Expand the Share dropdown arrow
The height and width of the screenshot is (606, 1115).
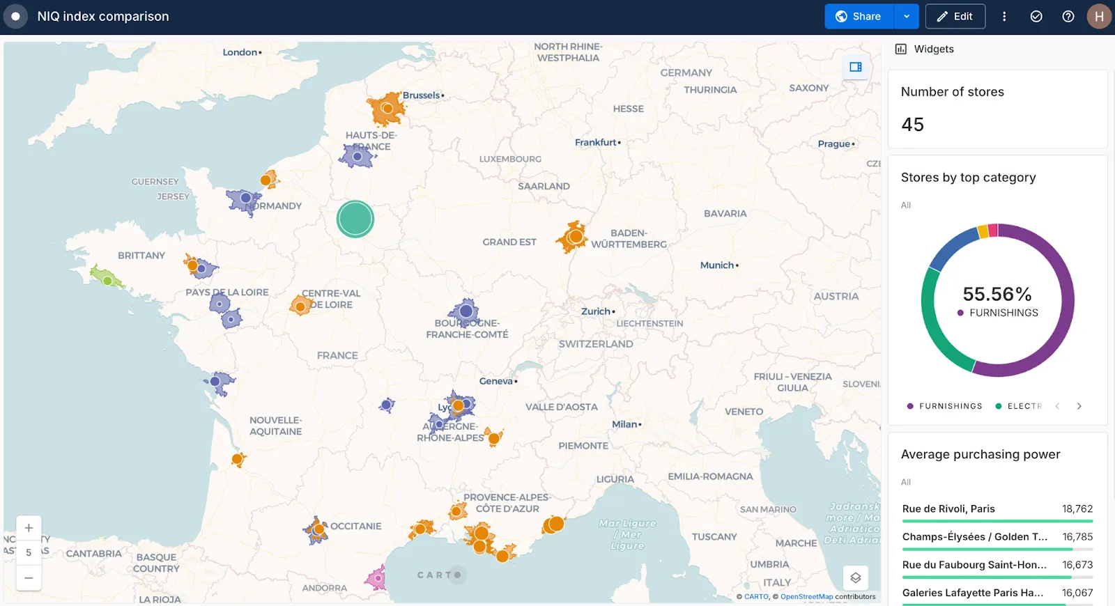[x=907, y=16]
